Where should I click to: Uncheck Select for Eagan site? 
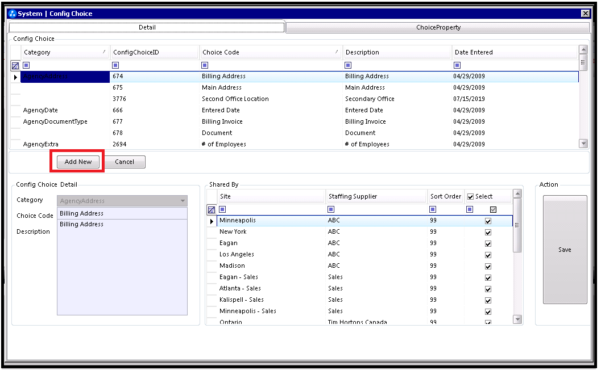pos(488,244)
